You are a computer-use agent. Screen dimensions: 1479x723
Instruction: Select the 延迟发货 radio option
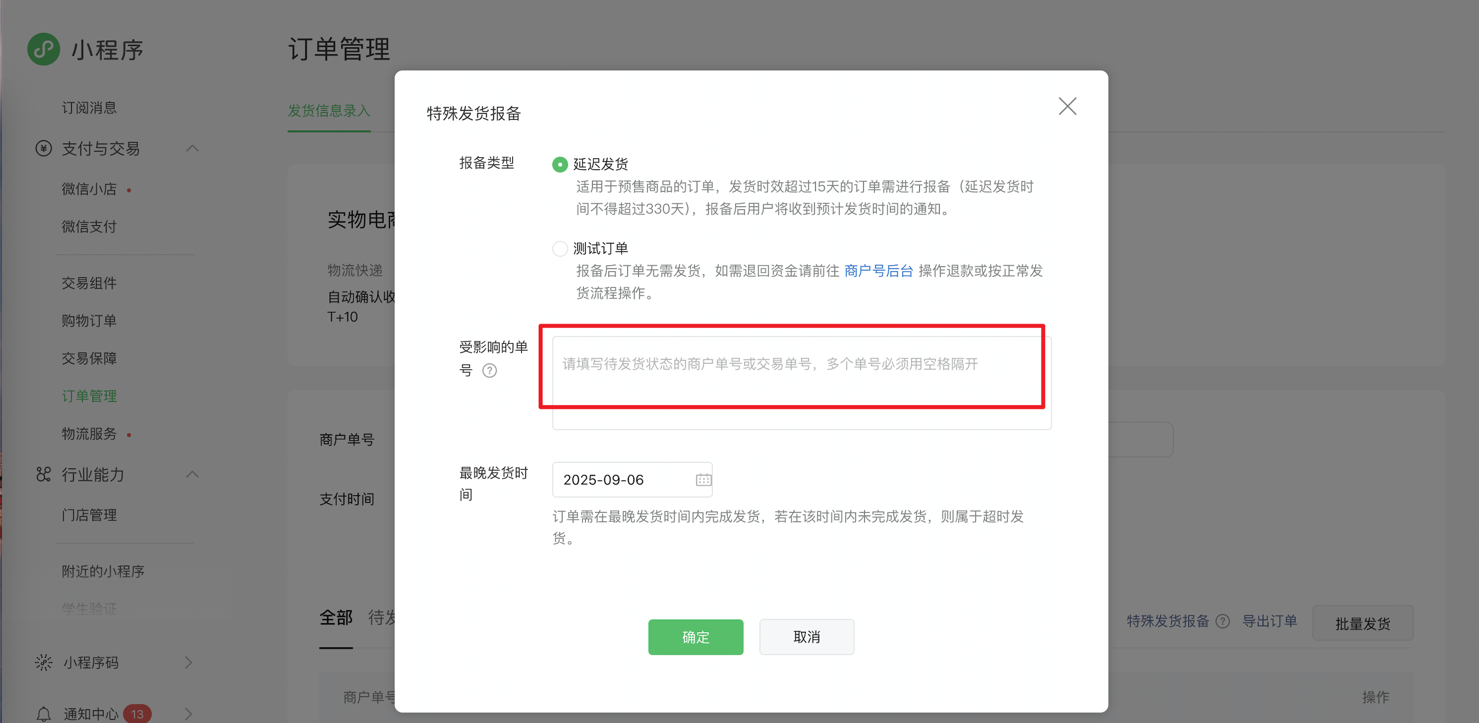[560, 165]
